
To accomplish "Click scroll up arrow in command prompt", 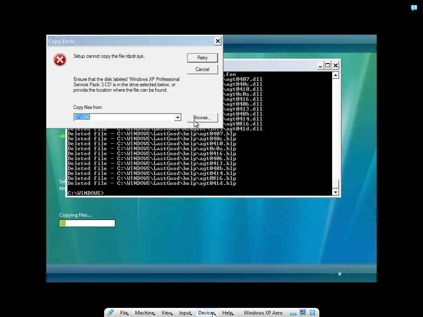I will tap(335, 75).
